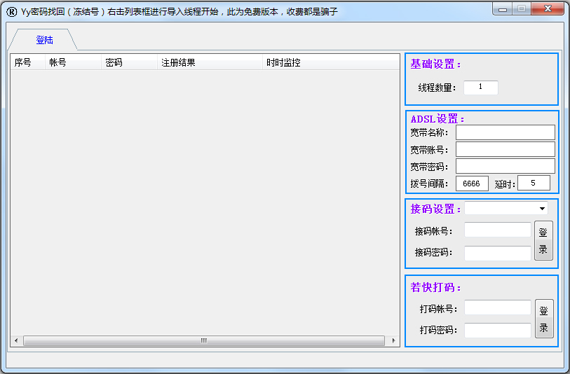The height and width of the screenshot is (374, 570).
Task: Click the app icon in title bar
Action: 11,11
